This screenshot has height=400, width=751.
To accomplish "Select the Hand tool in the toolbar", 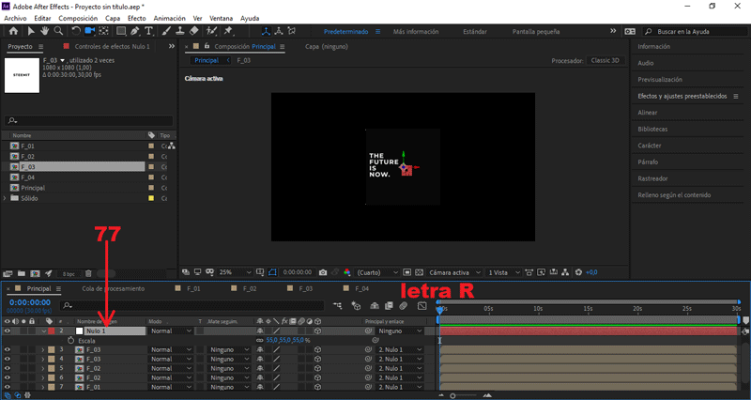I will 43,31.
